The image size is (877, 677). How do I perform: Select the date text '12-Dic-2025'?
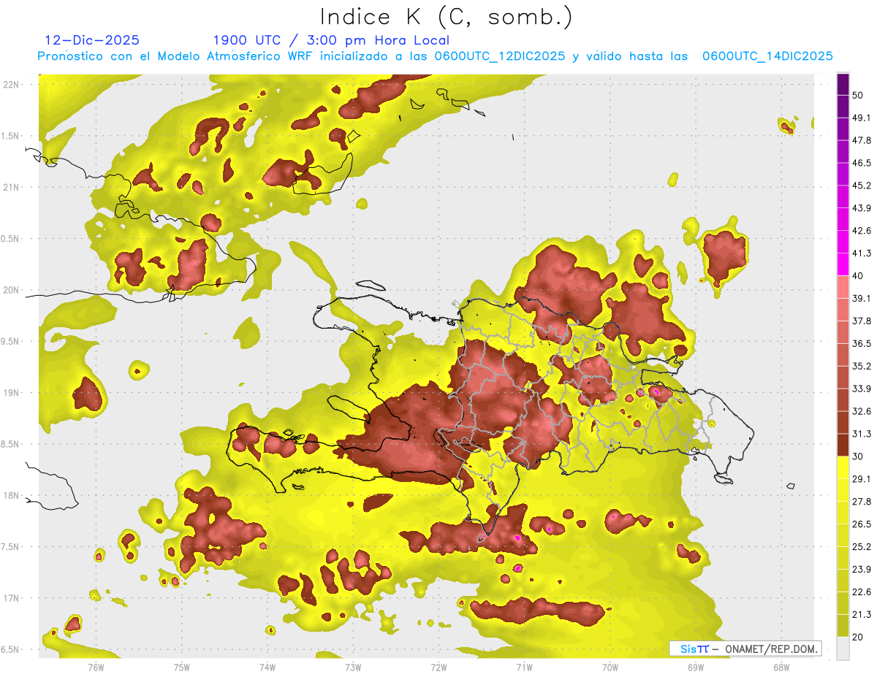click(x=92, y=40)
